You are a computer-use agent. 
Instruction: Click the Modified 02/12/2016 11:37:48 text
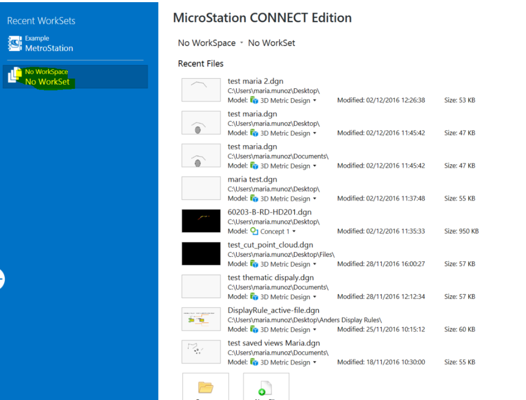[x=381, y=199]
